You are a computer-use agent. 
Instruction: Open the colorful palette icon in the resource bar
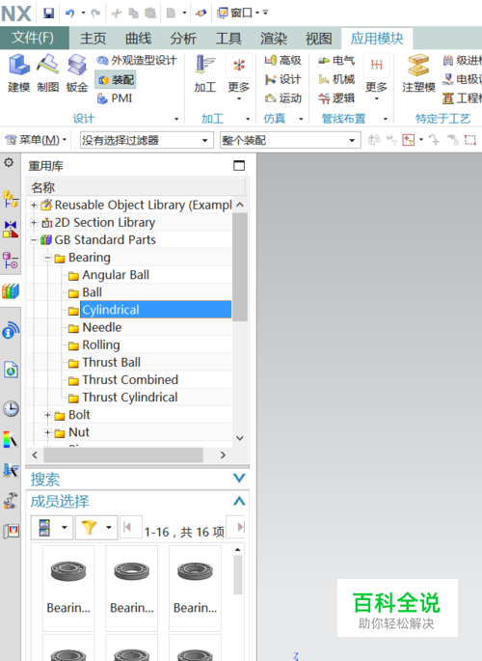11,439
